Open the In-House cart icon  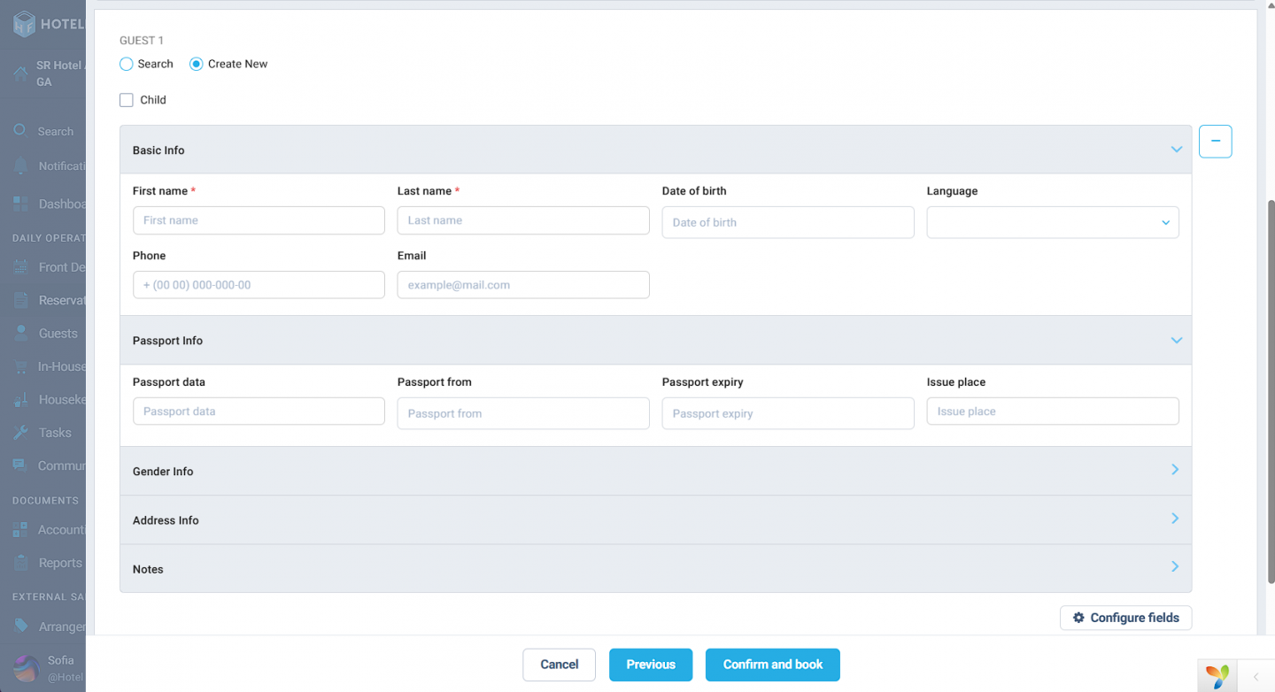(20, 366)
